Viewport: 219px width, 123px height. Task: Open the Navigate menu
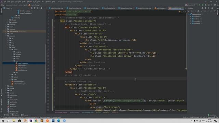pos(18,2)
